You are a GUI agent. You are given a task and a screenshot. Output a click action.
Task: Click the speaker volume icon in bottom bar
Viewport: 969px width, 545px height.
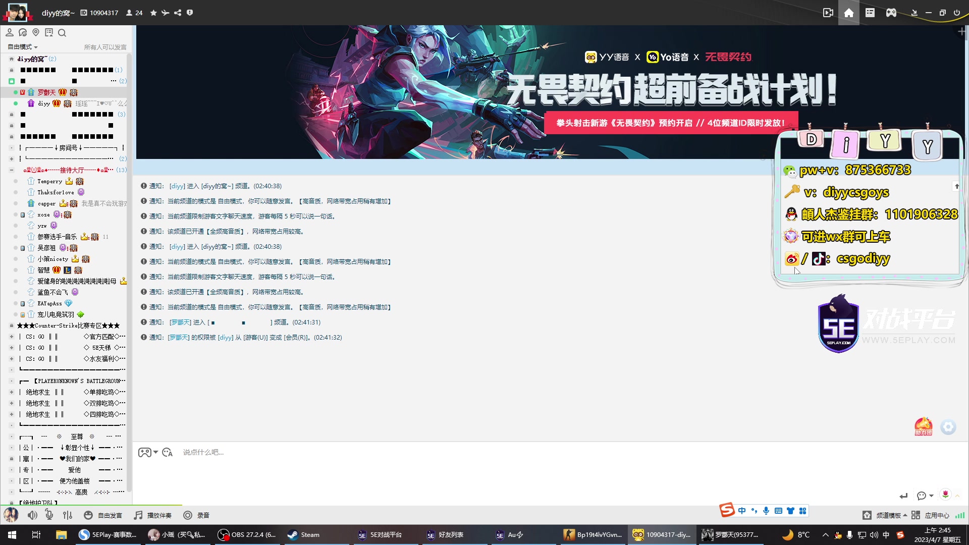point(32,515)
